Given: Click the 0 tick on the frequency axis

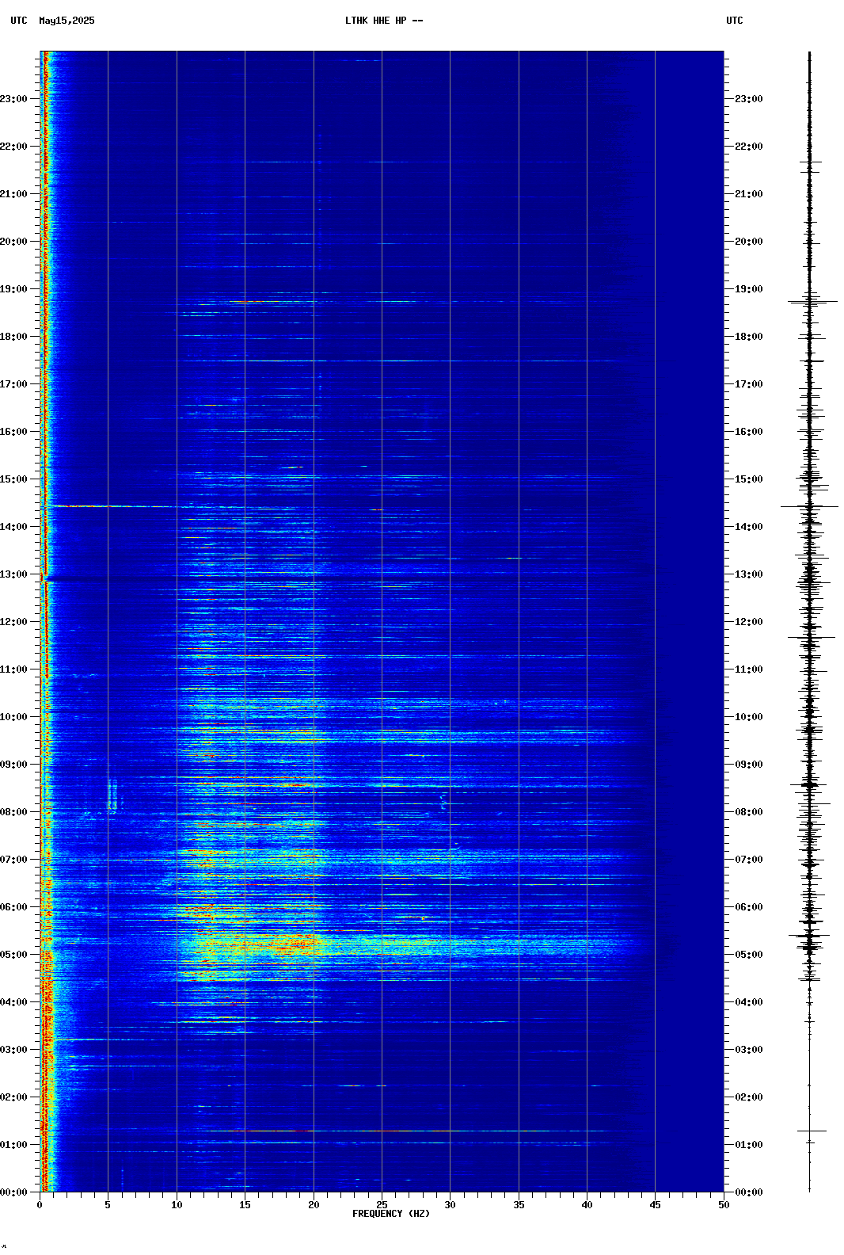Looking at the screenshot, I should (40, 1205).
